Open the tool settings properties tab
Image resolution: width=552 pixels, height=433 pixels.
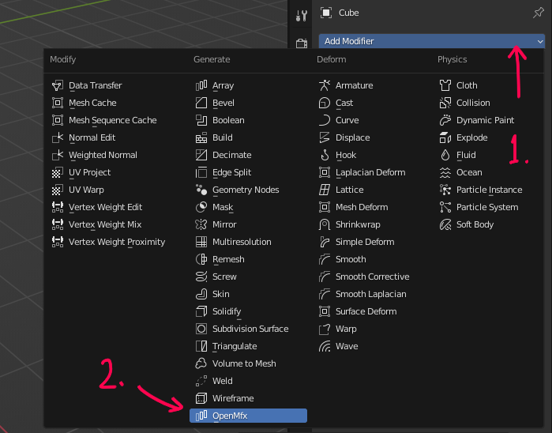301,15
